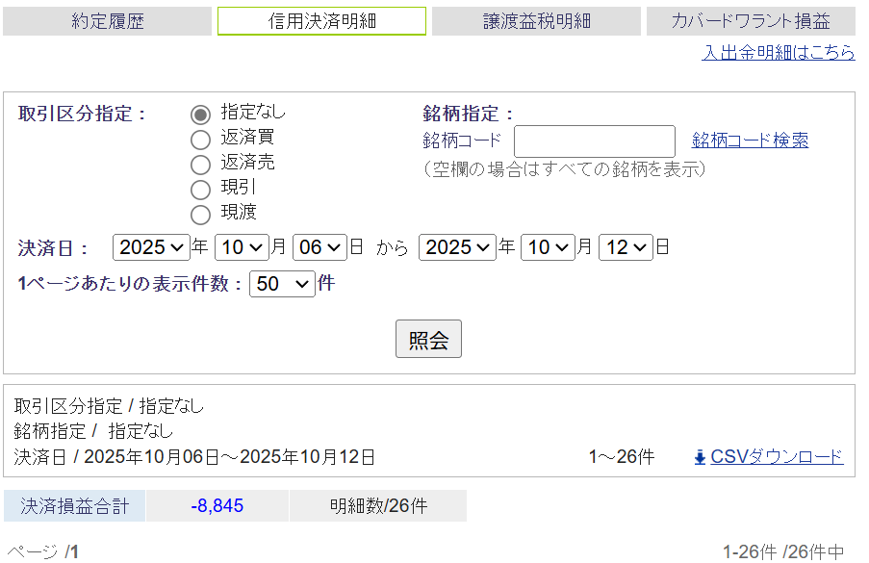Expand the end month dropdown
This screenshot has height=563, width=869.
(548, 247)
